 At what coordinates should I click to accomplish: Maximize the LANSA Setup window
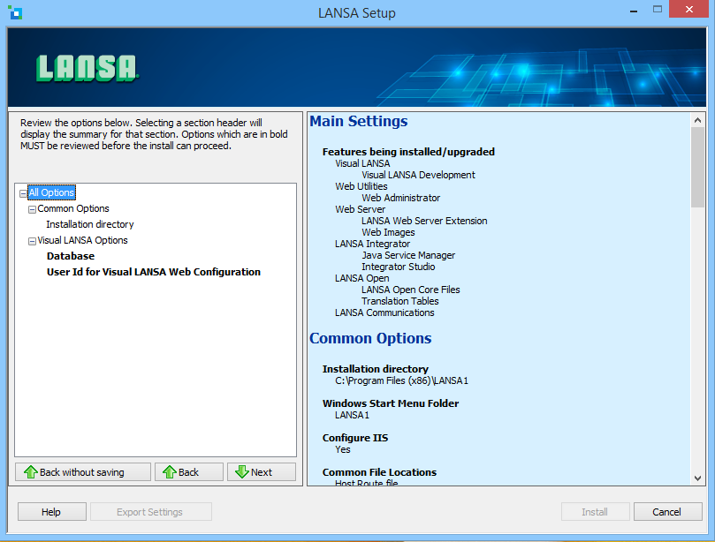[x=657, y=9]
